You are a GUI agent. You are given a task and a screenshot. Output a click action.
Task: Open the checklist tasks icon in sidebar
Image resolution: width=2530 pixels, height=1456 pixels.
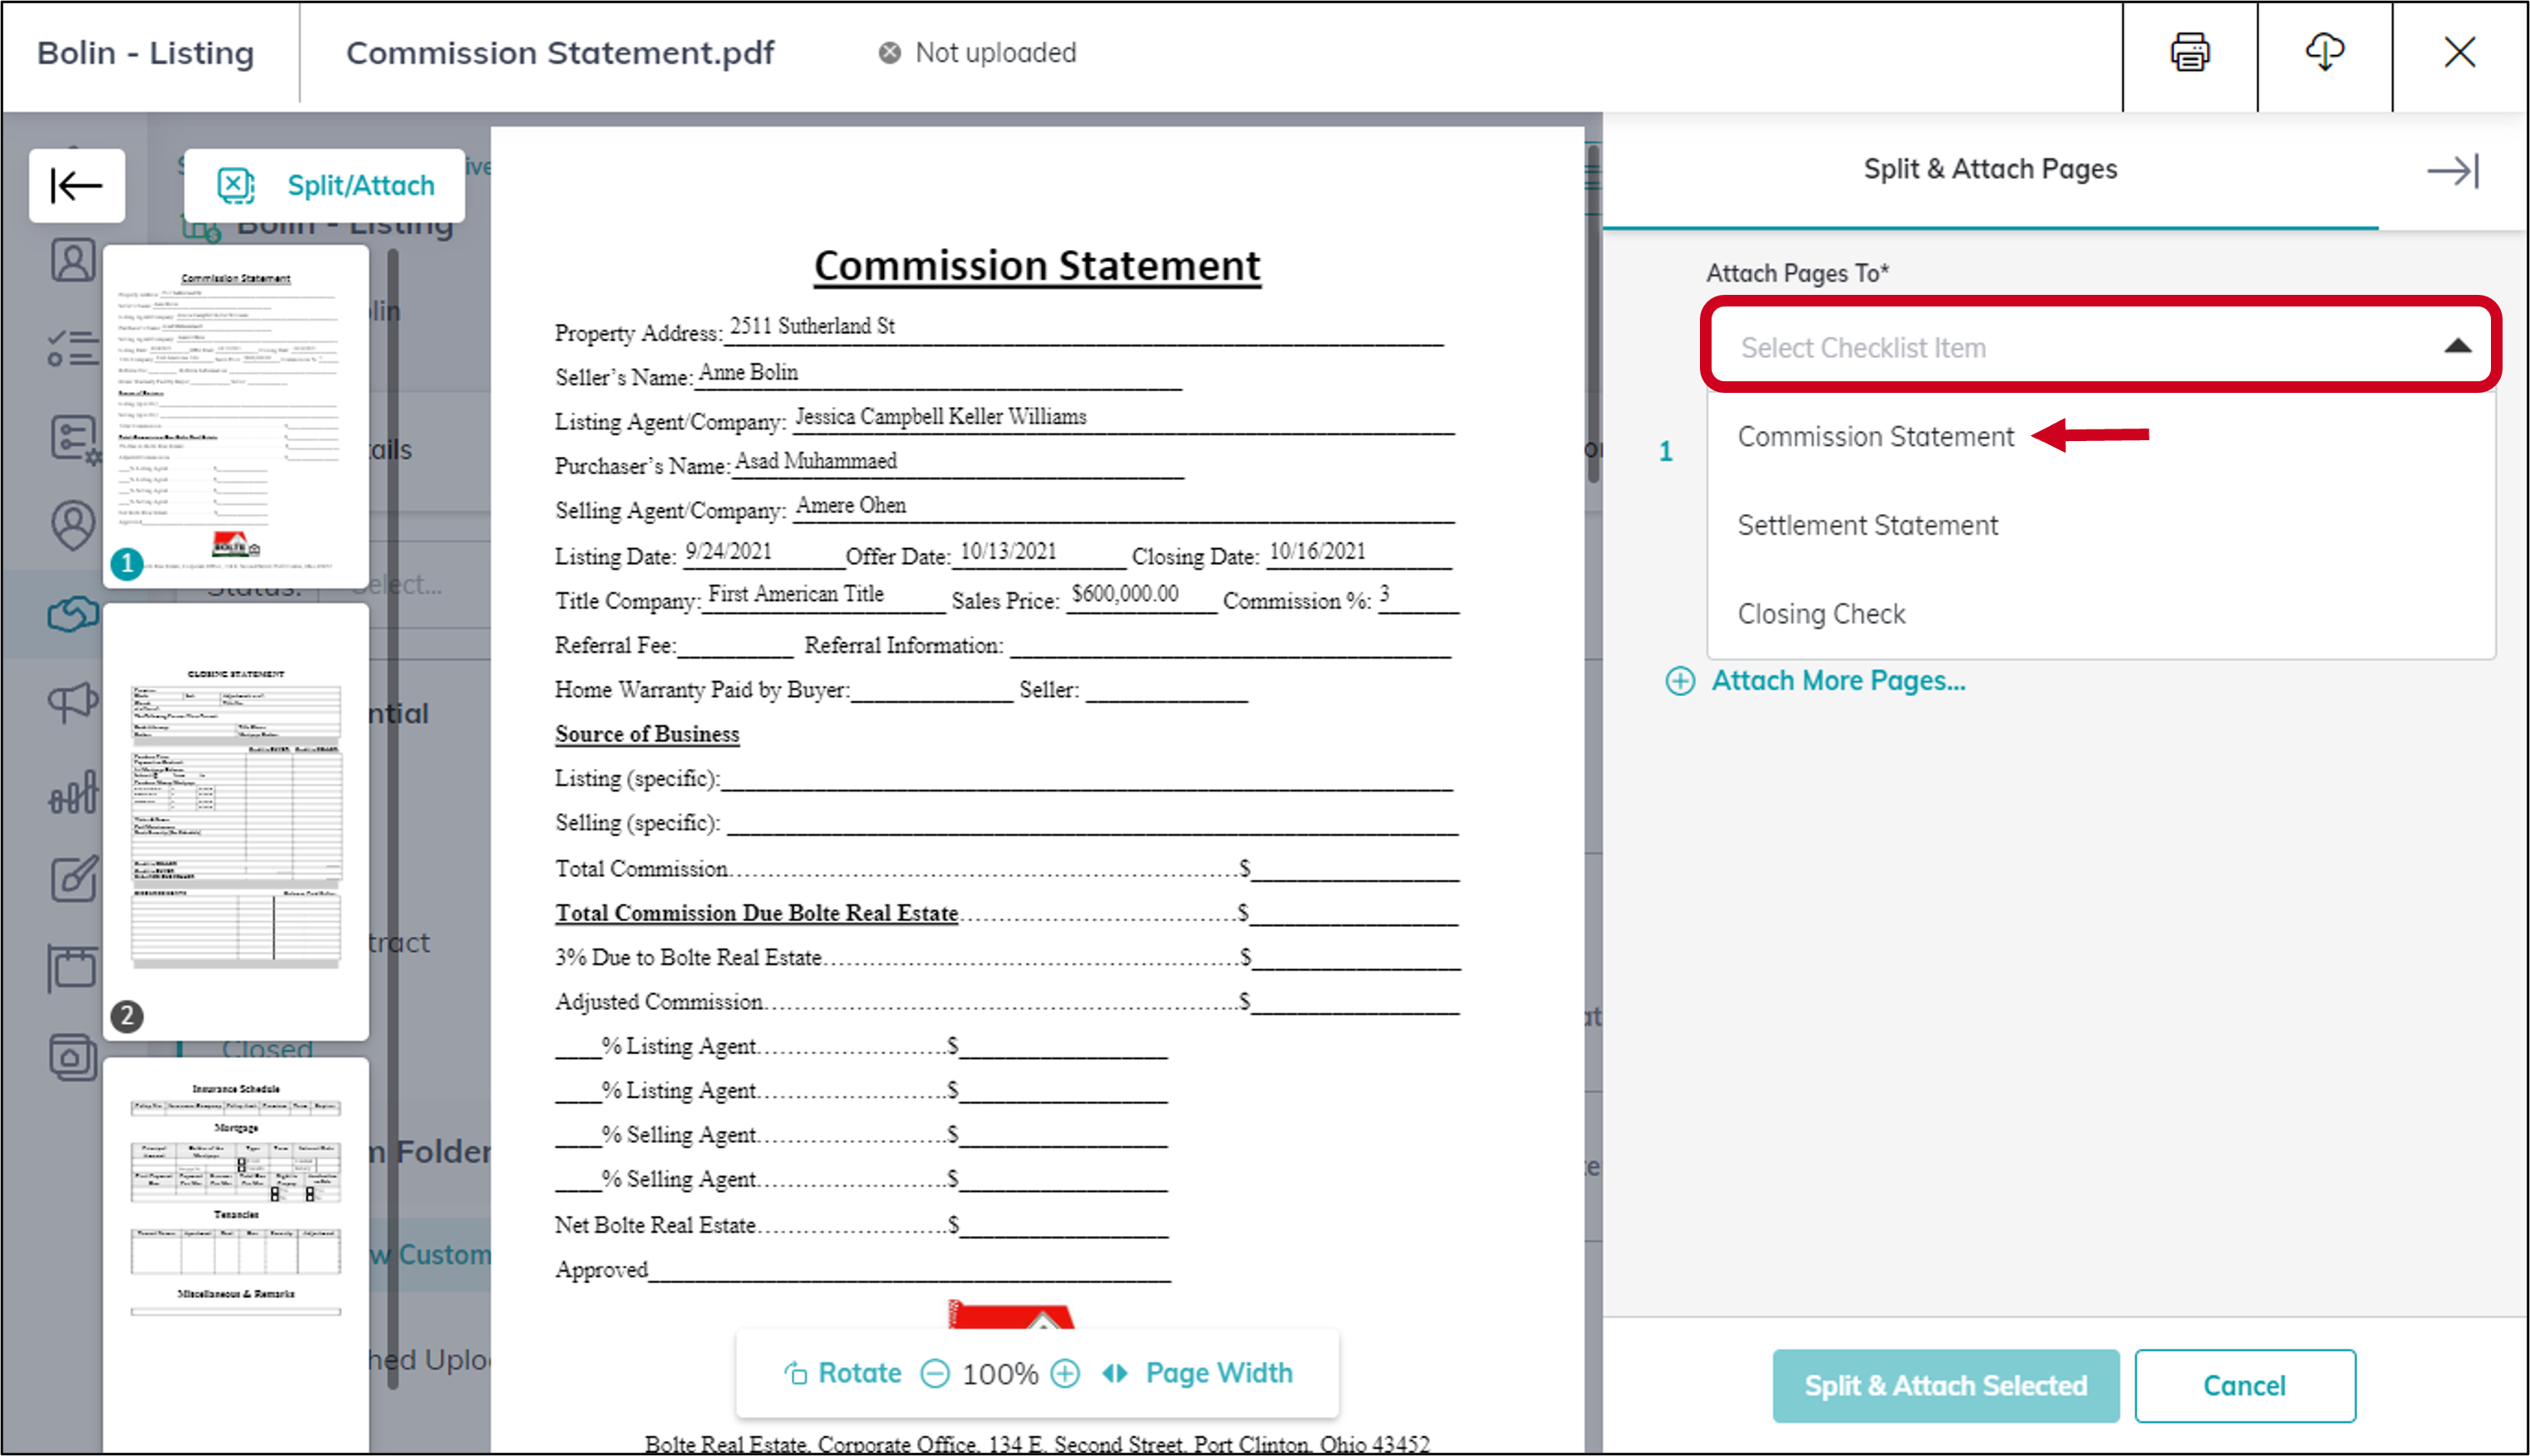tap(73, 348)
